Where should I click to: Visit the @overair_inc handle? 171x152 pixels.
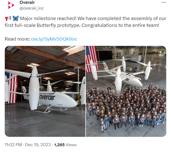(32, 8)
